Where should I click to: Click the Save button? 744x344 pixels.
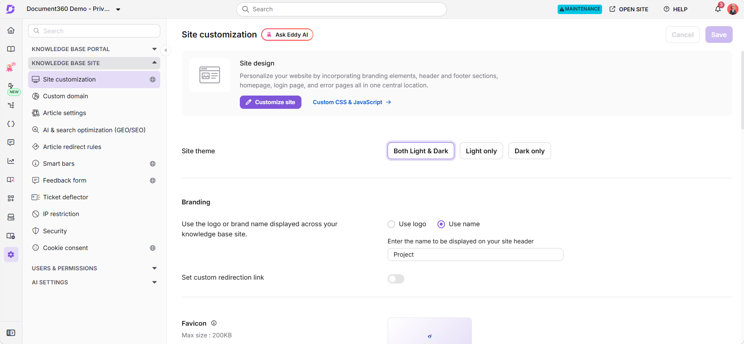coord(719,35)
